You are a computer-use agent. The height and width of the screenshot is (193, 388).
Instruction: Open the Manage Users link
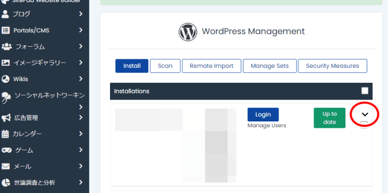click(267, 126)
